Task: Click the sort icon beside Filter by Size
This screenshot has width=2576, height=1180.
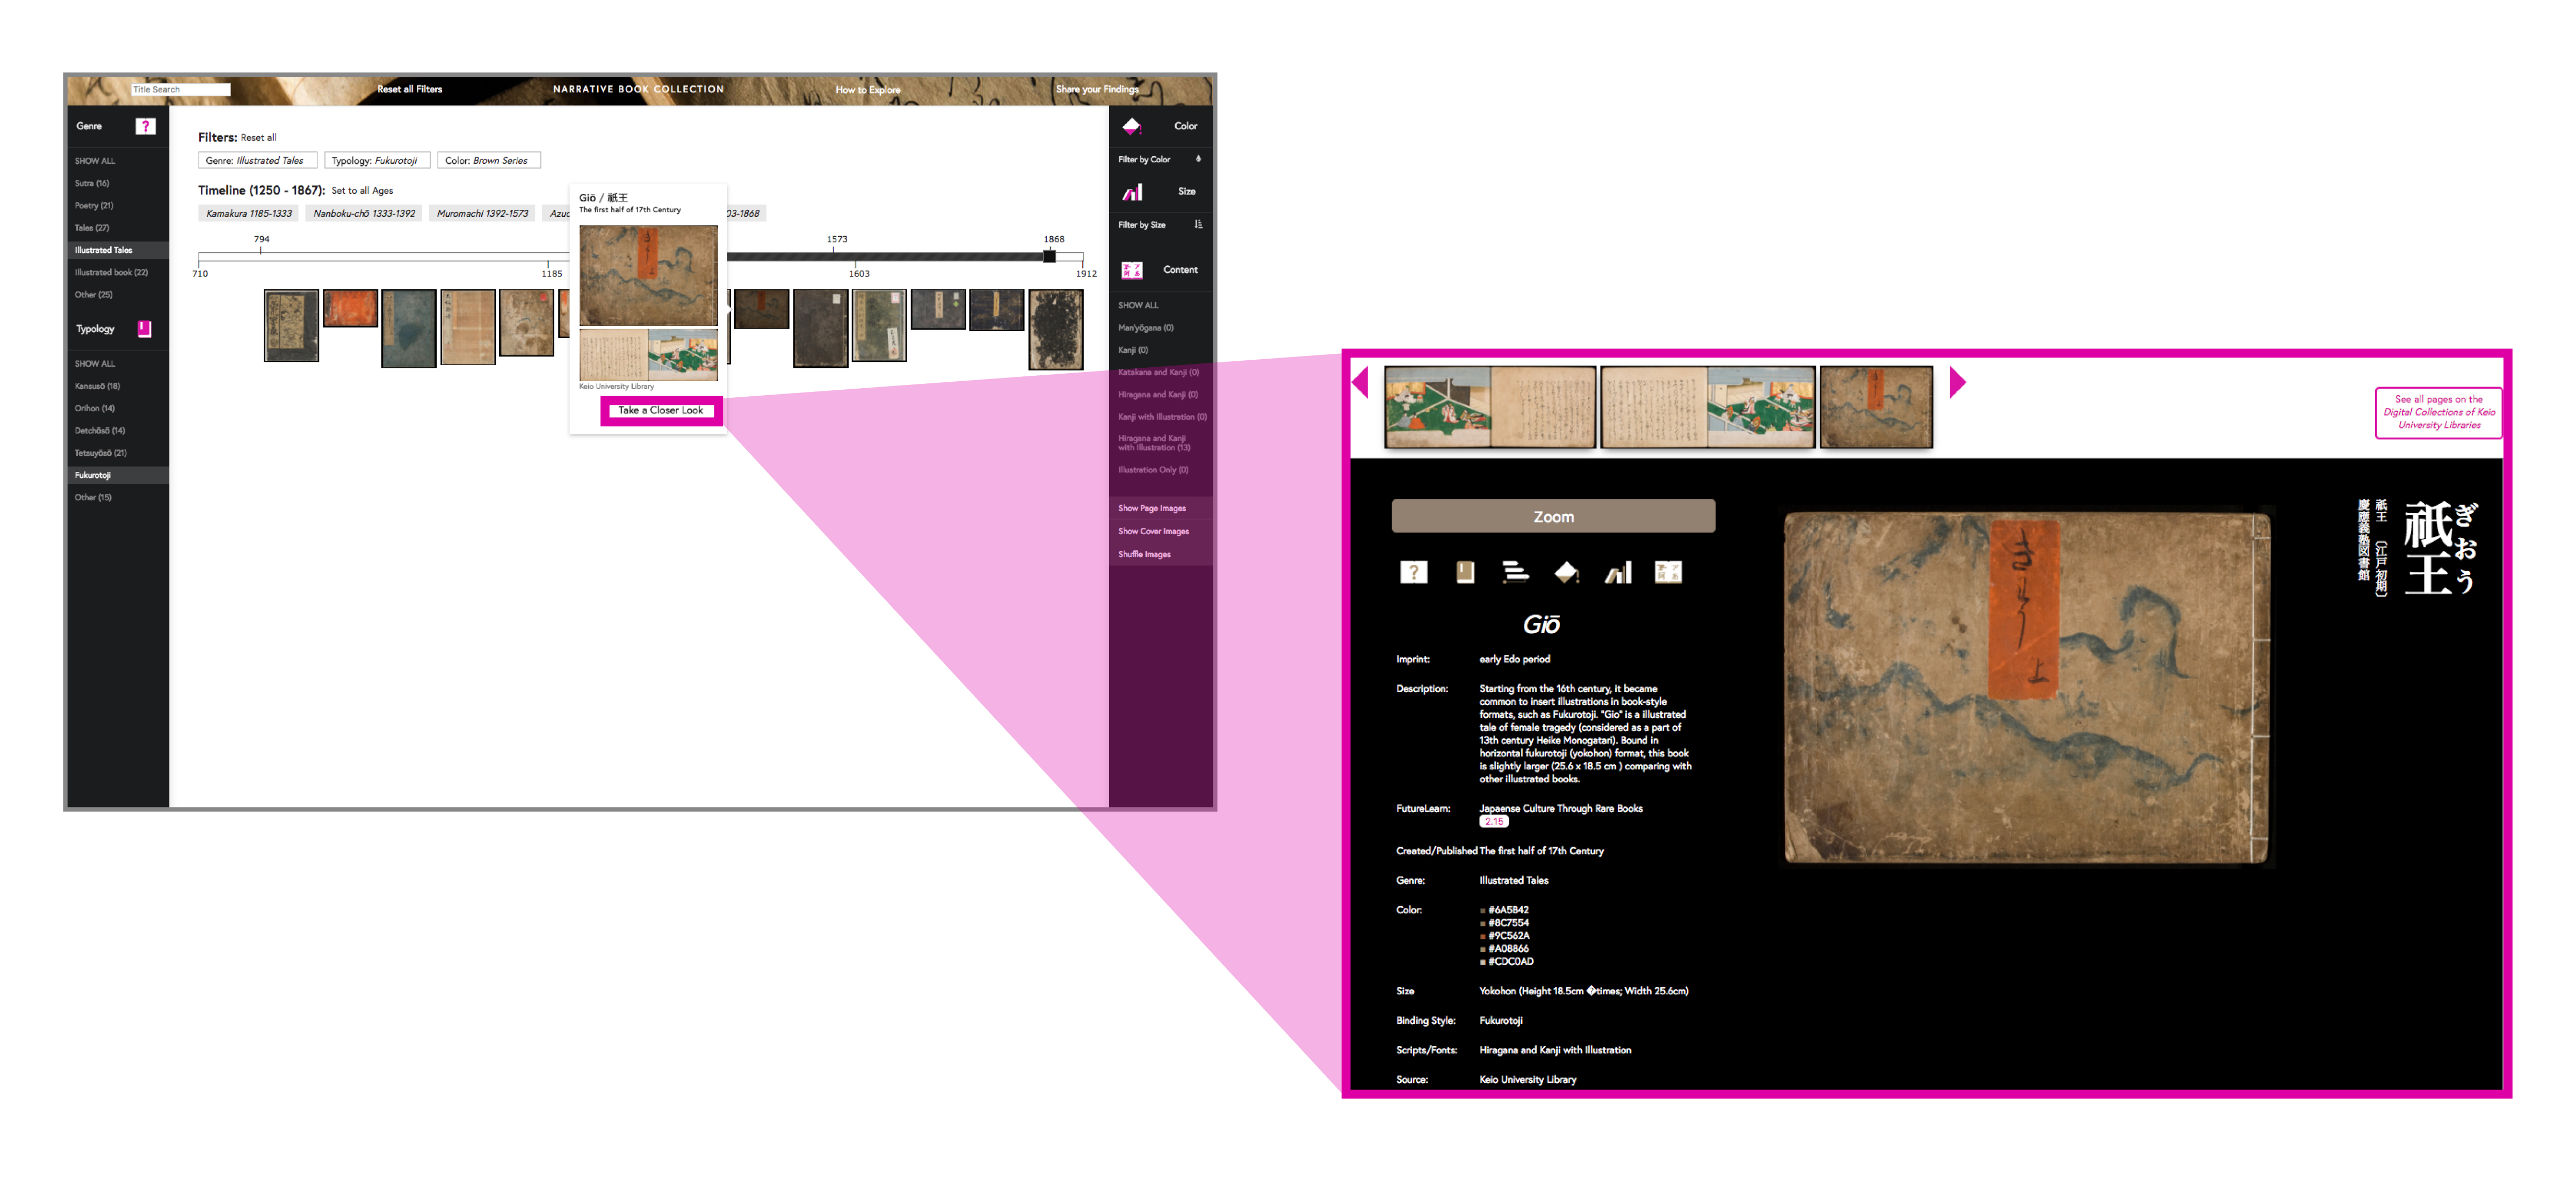Action: 1198,225
